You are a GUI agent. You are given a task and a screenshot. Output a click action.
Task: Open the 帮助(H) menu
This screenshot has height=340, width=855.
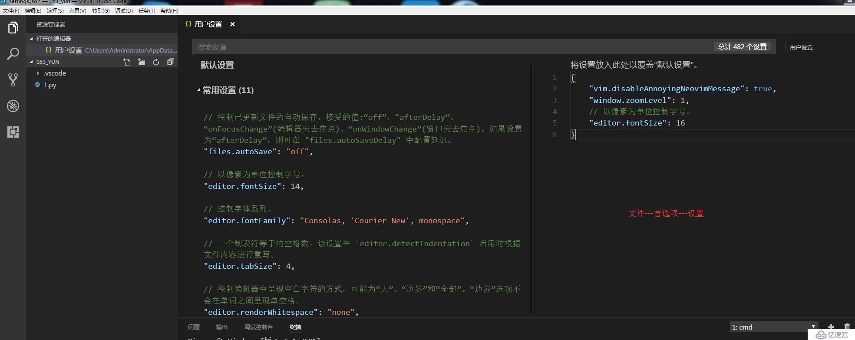169,10
